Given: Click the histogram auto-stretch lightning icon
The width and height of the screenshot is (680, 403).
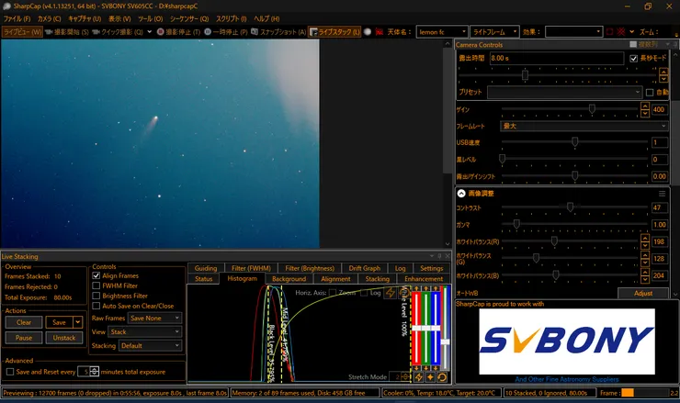Looking at the screenshot, I should tap(391, 292).
